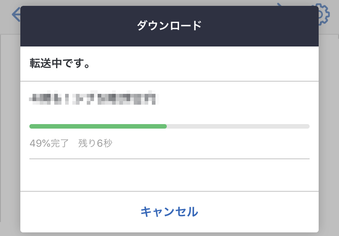
Task: Click the dimmed background left of dialog
Action: [x=10, y=130]
